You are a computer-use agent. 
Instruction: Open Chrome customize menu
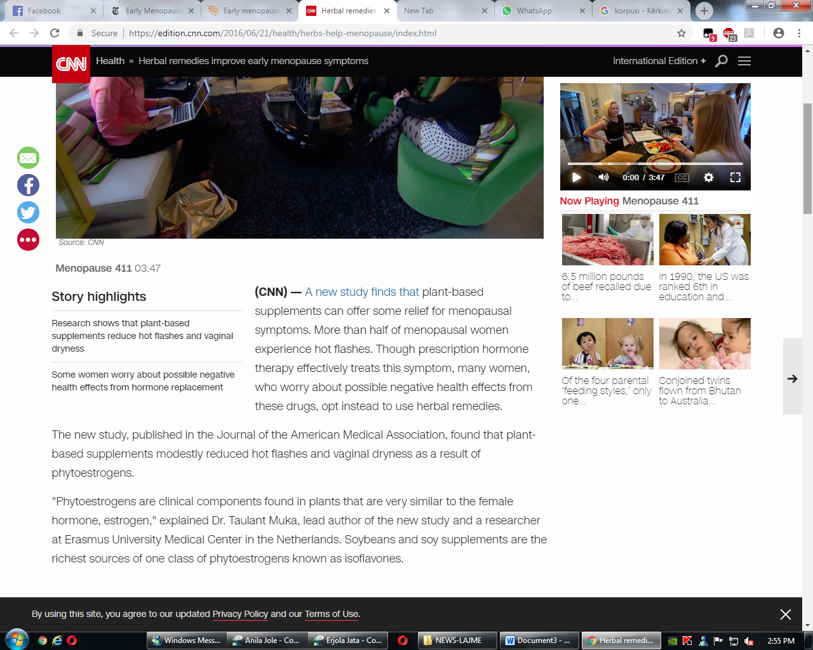pos(799,33)
